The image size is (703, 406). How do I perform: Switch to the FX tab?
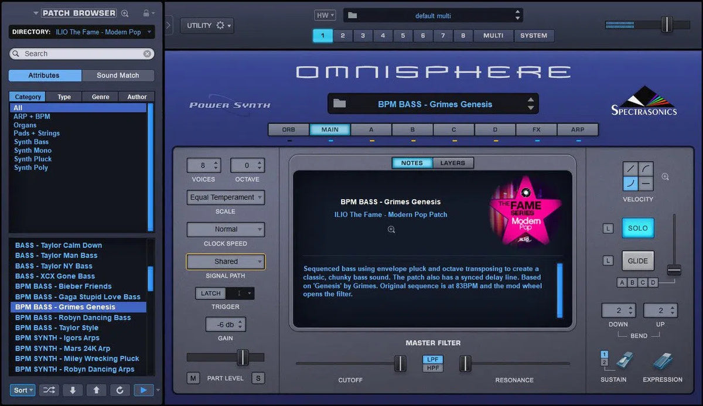point(536,129)
